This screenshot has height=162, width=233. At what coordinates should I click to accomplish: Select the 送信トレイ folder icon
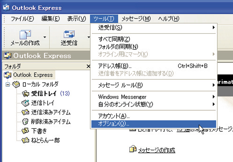25,103
